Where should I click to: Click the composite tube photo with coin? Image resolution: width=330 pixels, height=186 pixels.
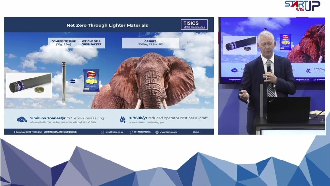click(x=29, y=85)
